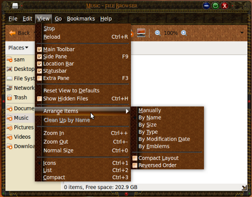Image resolution: width=252 pixels, height=197 pixels.
Task: Select the Desktop place in sidebar
Action: 20,69
